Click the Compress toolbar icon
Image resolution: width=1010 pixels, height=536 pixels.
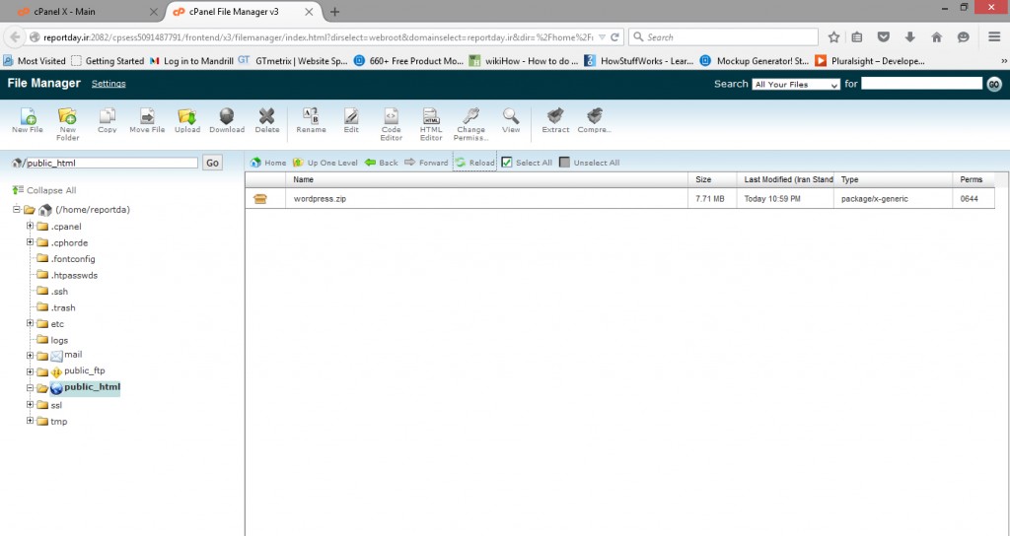tap(594, 119)
